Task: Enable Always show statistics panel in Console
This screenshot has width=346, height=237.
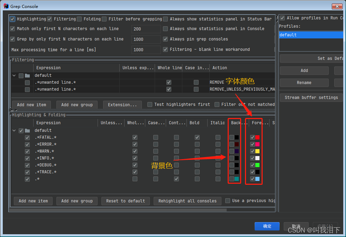Action: point(165,29)
